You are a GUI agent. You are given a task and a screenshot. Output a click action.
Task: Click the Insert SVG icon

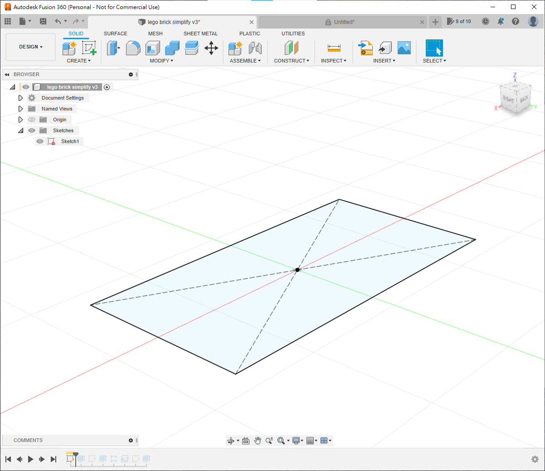[x=365, y=48]
